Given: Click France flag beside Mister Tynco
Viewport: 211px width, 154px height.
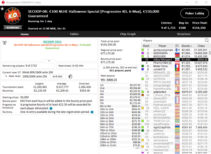Looking at the screenshot, I should click(177, 66).
